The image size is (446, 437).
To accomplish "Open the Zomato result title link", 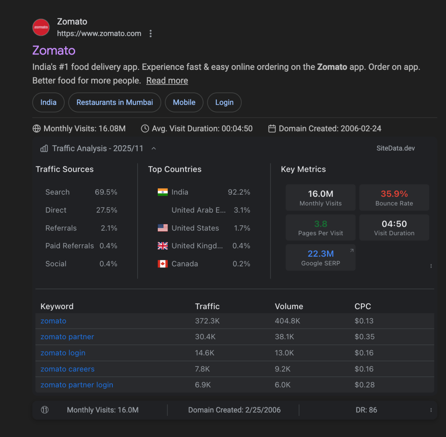I will click(x=54, y=50).
